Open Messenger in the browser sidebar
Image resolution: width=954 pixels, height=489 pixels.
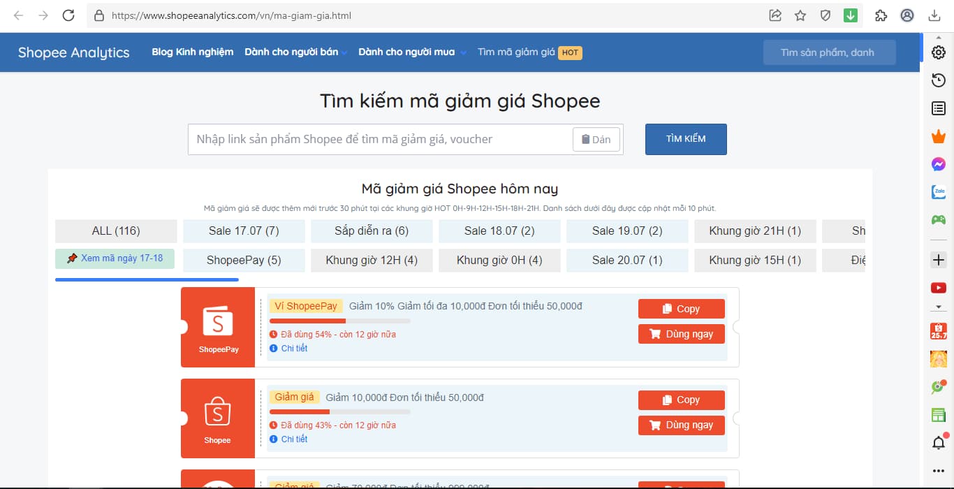939,164
